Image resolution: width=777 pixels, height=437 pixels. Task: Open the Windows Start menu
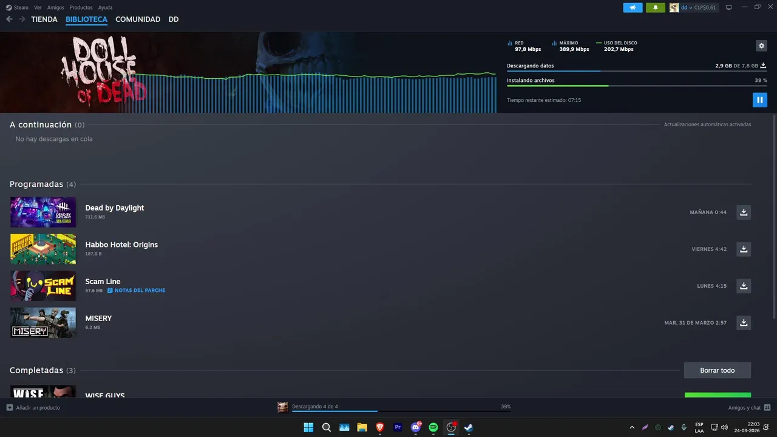308,427
